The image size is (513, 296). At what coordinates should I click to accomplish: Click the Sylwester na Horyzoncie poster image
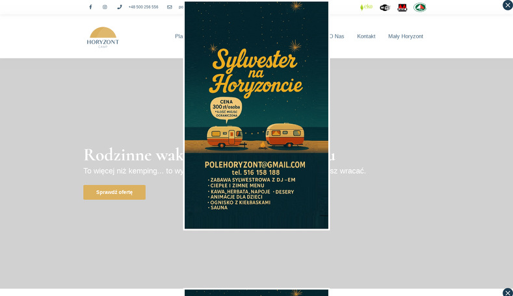[256, 115]
